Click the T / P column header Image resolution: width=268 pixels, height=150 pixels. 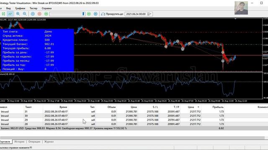pos(176,107)
